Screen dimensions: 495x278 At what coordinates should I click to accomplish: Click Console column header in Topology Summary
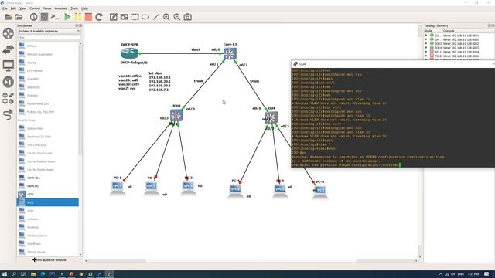coord(449,31)
